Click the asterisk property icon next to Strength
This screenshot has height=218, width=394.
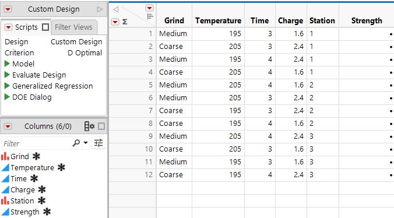pyautogui.click(x=47, y=212)
